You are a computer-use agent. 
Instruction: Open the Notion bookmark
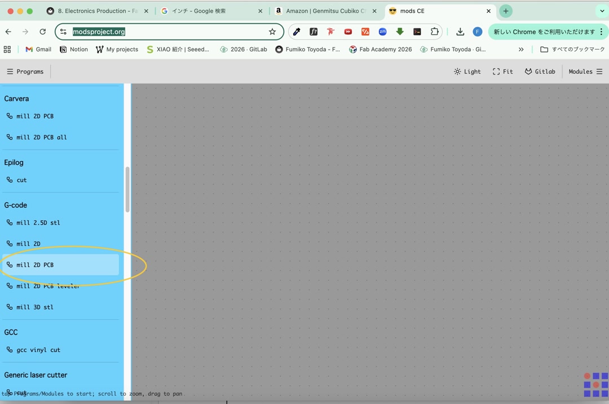pos(74,49)
